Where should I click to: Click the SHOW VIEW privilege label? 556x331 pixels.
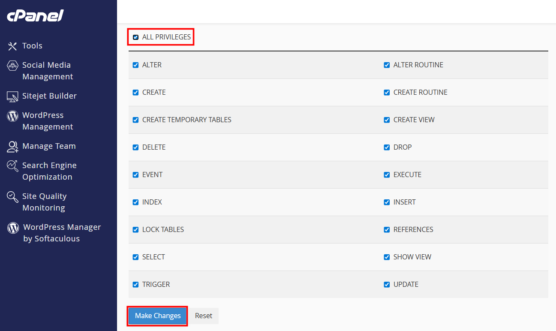tap(412, 257)
